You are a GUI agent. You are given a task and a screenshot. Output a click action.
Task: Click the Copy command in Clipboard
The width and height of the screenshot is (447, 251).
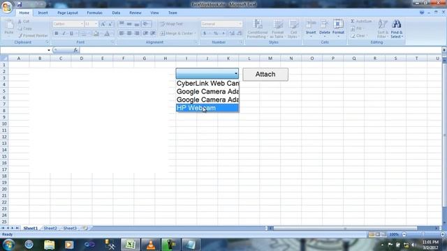(x=25, y=29)
